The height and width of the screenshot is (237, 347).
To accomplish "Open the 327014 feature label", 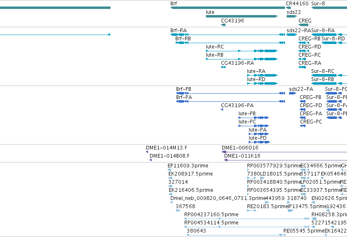I will (x=178, y=182).
